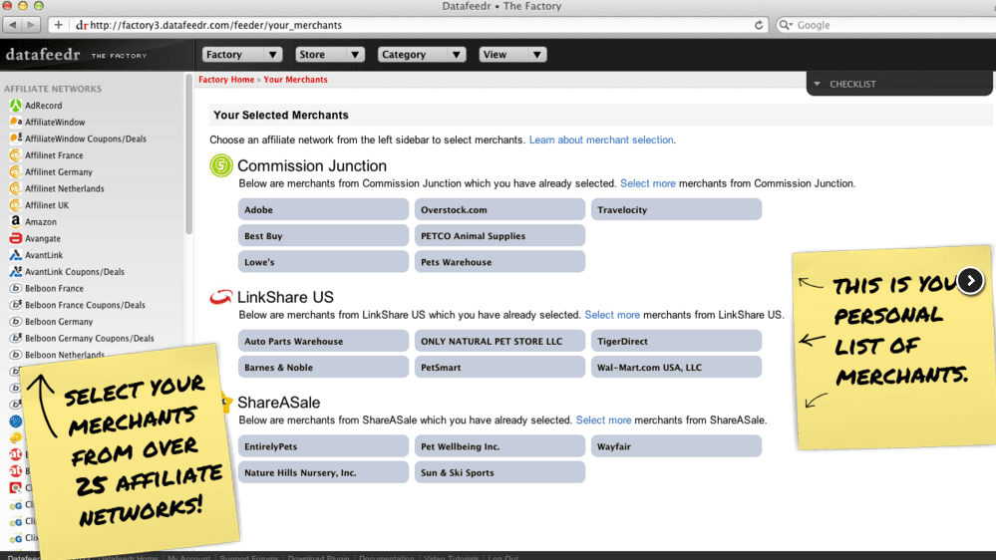Click the AvantLink Coupons/Deals icon
The height and width of the screenshot is (560, 996).
tap(15, 272)
